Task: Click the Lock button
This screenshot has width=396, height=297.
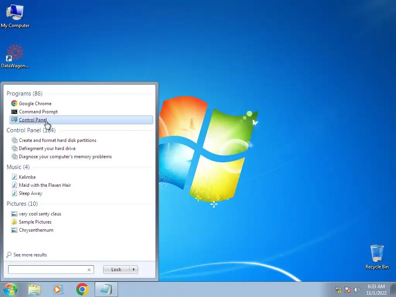Action: [116, 270]
